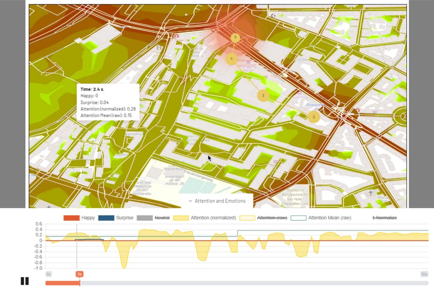Click the red Happy legend swatch
The height and width of the screenshot is (293, 434).
click(71, 218)
